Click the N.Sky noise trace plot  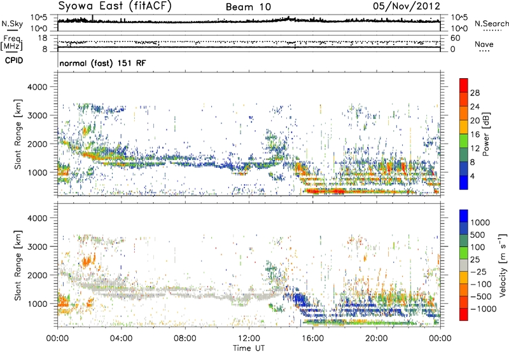(249, 21)
